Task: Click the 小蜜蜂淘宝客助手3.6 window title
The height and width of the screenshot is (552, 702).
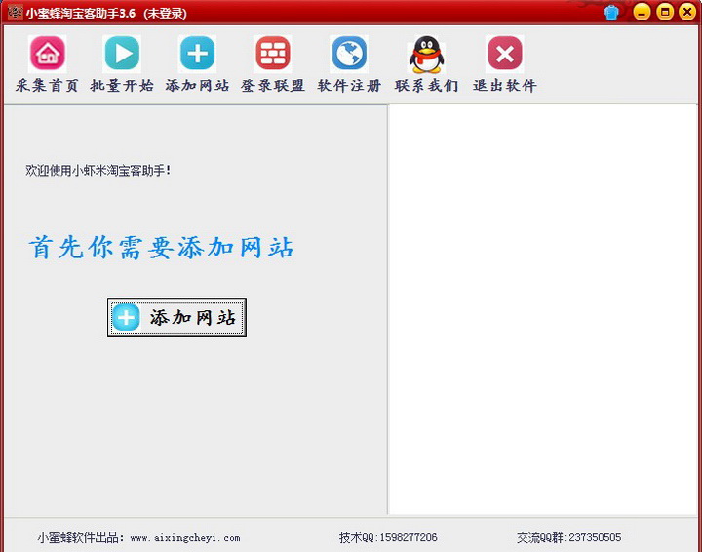Action: tap(81, 13)
